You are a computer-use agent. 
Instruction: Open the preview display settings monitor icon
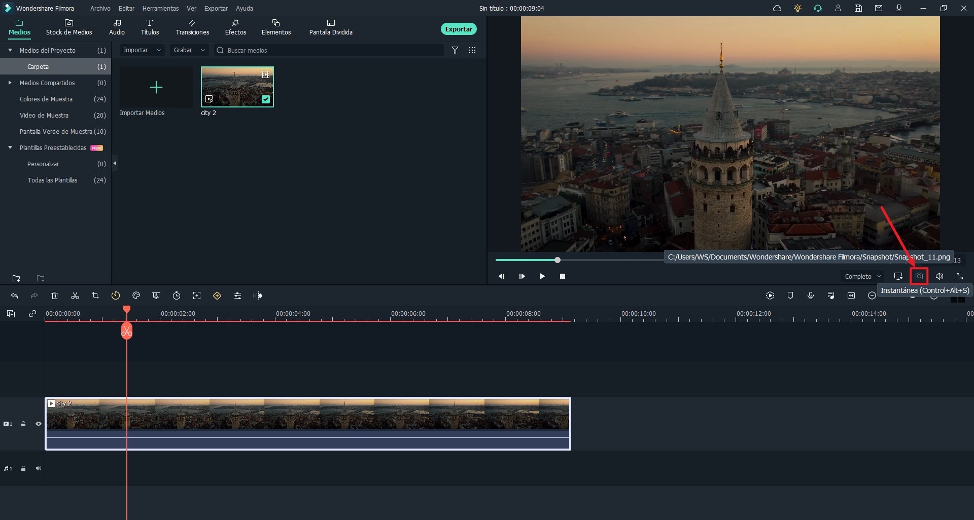coord(898,276)
